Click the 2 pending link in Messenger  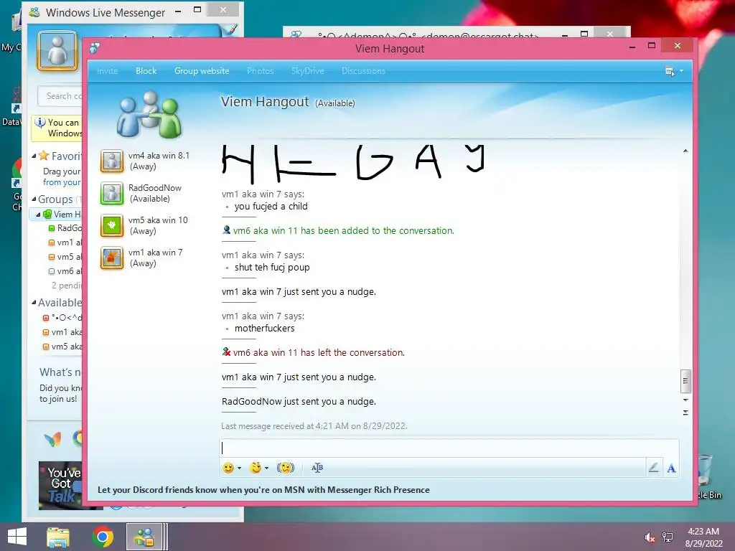coord(67,286)
